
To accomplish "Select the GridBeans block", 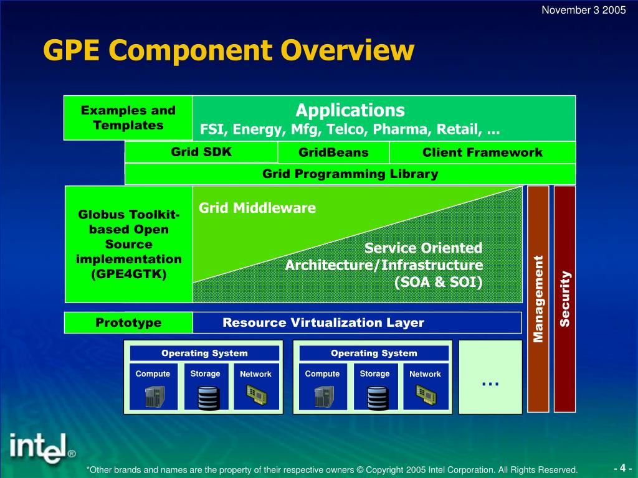I will click(x=334, y=152).
